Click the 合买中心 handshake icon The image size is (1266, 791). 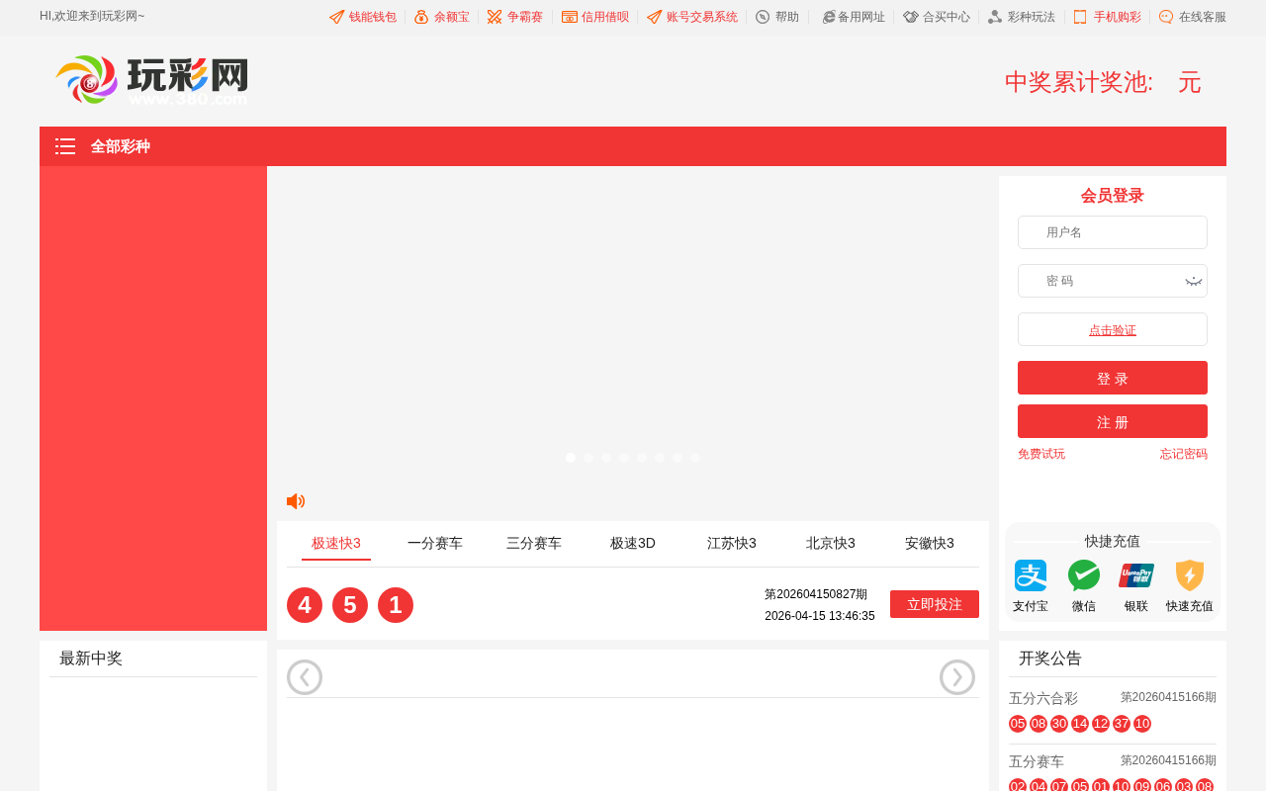click(911, 17)
